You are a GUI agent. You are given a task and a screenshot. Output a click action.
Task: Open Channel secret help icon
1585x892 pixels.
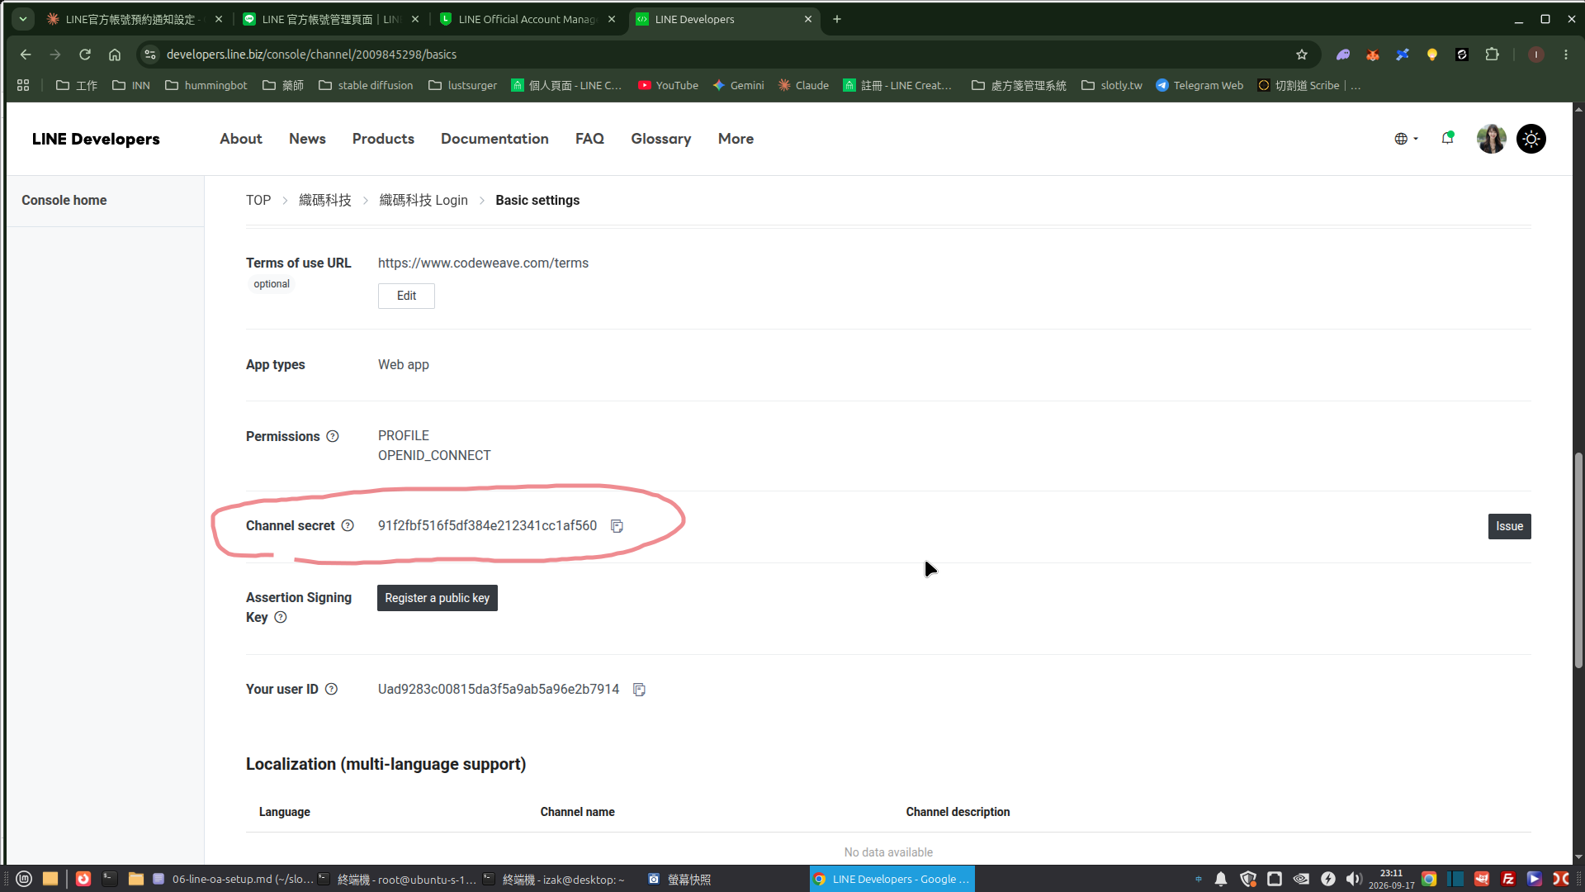[x=348, y=525]
